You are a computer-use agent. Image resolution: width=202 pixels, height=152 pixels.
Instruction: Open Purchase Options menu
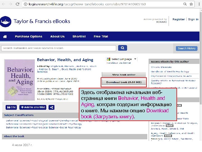[28, 36]
